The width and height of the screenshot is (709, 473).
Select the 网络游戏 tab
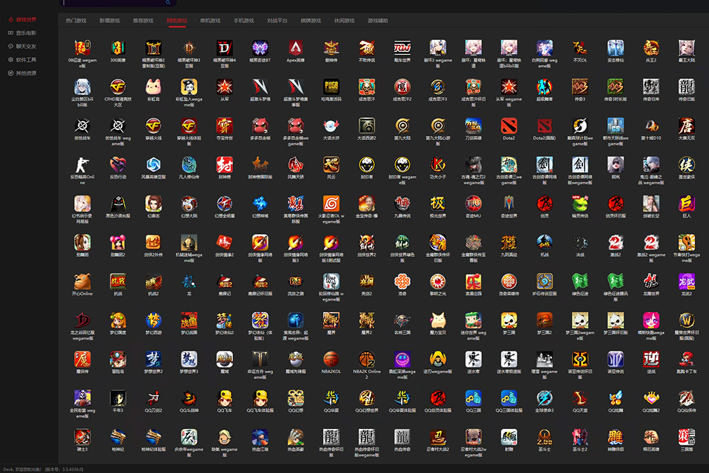pyautogui.click(x=177, y=20)
